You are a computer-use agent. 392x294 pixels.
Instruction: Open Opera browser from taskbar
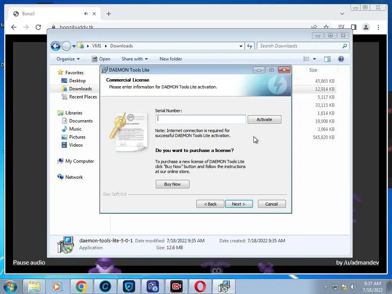[200, 286]
